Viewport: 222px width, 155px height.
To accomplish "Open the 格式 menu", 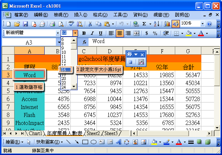I will click(x=99, y=14).
